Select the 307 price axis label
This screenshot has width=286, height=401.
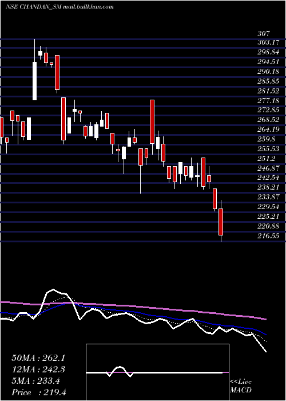(x=263, y=33)
